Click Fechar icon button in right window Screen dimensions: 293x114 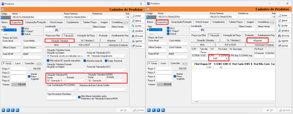(284, 46)
